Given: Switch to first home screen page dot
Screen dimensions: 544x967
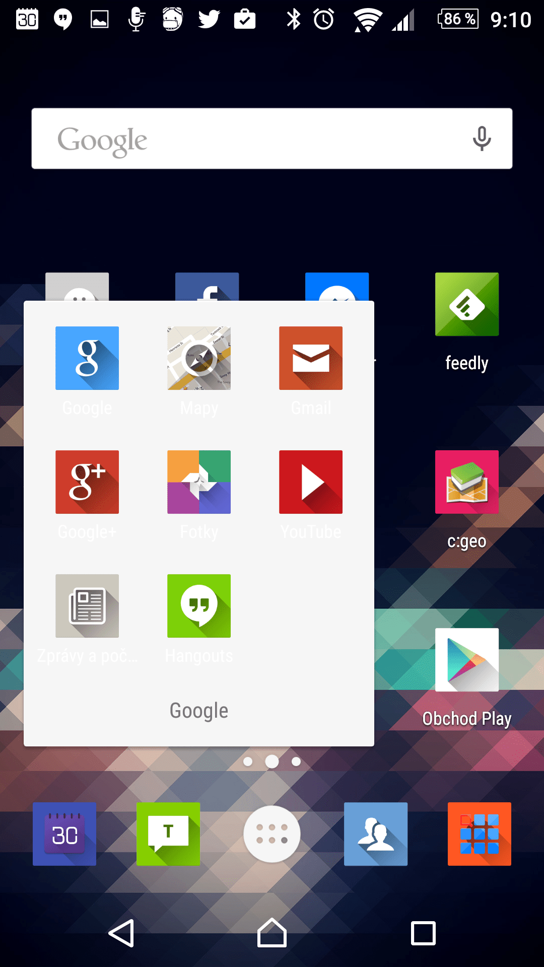Looking at the screenshot, I should pyautogui.click(x=248, y=762).
